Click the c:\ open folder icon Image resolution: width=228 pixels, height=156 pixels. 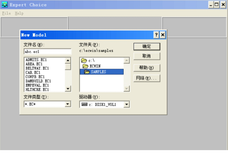click(84, 60)
